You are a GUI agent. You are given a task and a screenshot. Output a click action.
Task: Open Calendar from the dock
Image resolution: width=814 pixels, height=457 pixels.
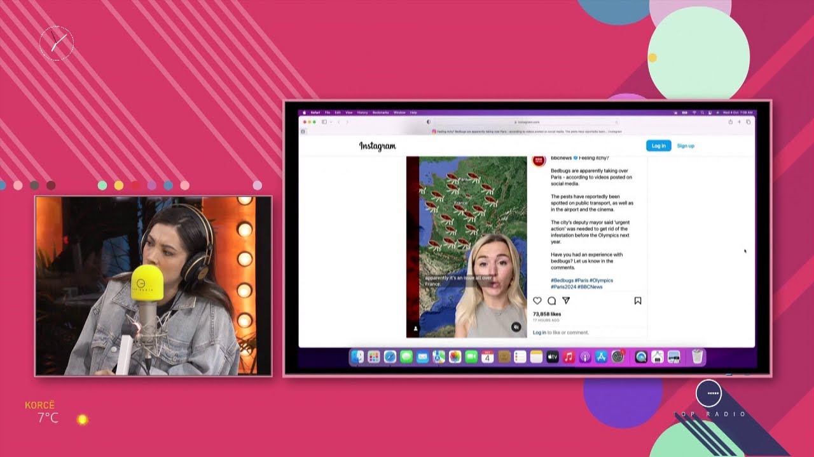[x=487, y=357]
